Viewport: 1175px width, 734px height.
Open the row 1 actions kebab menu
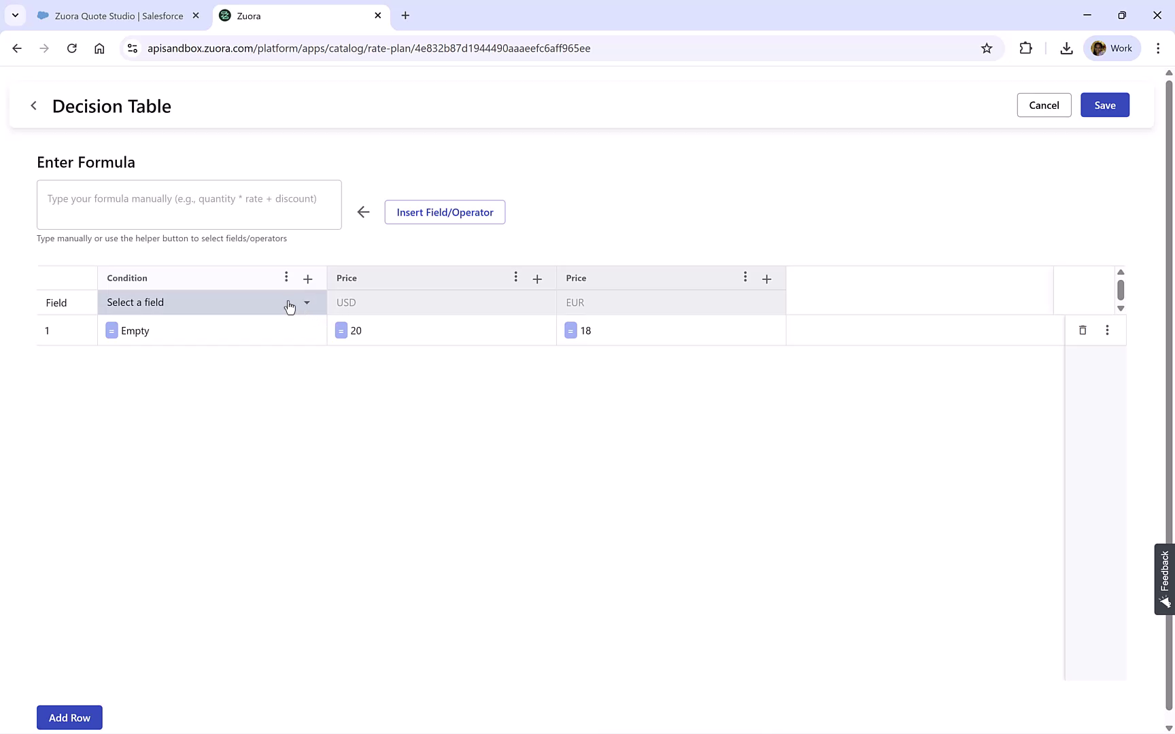(x=1108, y=330)
